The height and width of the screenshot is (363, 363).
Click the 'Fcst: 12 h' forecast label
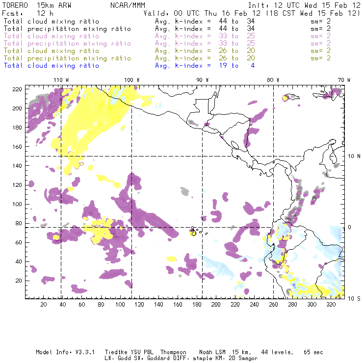coord(27,13)
